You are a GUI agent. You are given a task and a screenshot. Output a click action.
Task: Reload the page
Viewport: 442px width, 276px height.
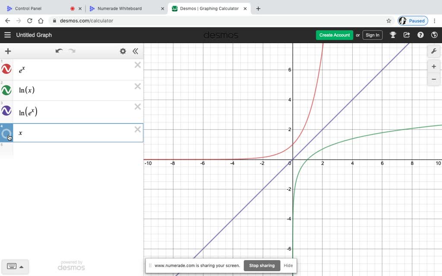(x=30, y=21)
